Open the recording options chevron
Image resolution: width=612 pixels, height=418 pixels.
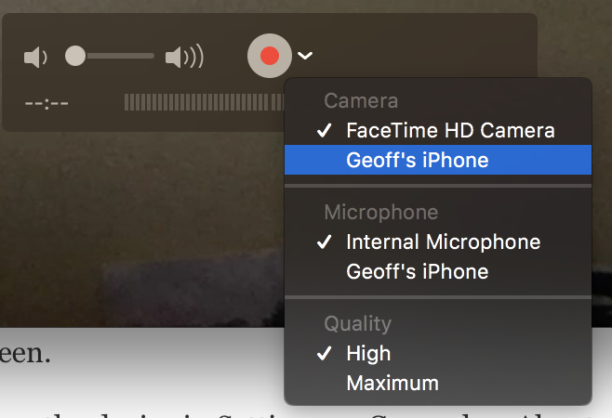point(305,56)
